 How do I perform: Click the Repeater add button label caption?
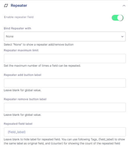(23, 75)
